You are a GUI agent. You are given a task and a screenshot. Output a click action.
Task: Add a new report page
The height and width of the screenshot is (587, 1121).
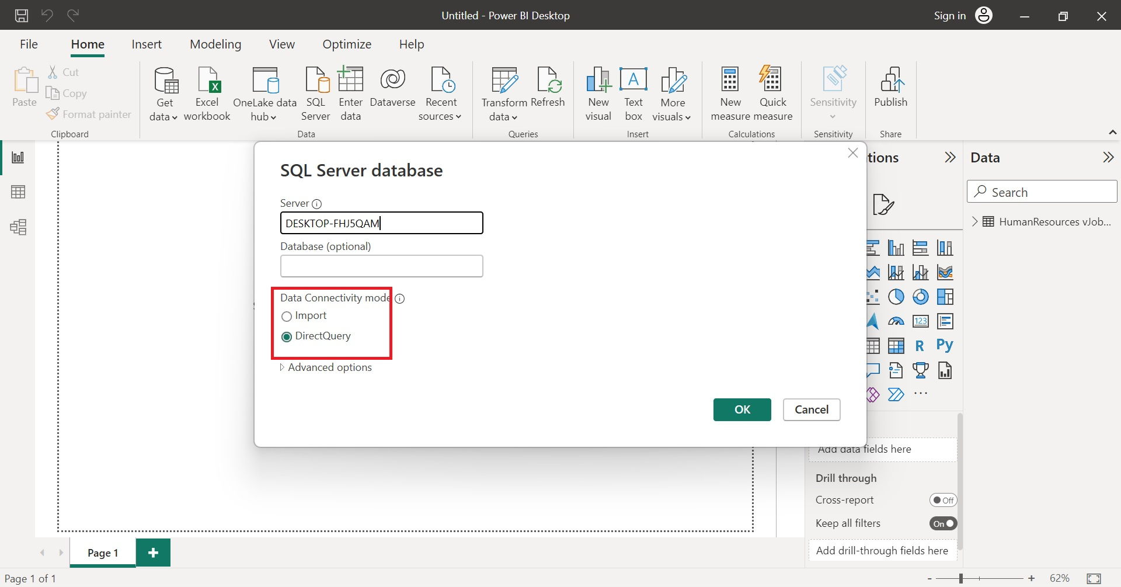click(x=153, y=553)
